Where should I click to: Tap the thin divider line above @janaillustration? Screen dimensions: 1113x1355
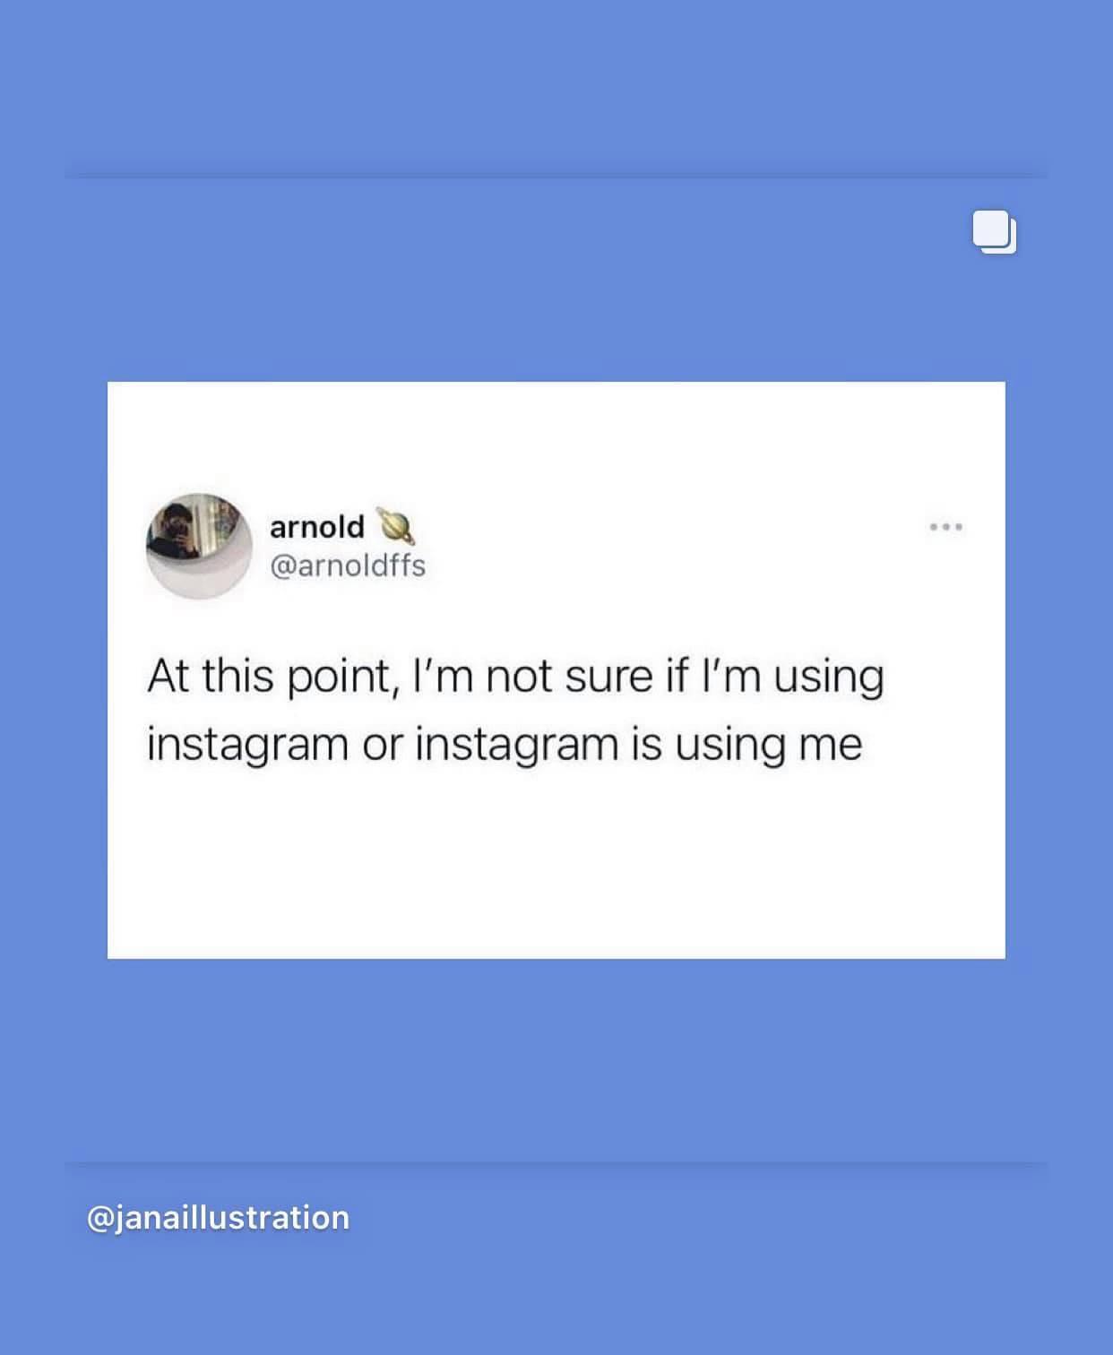pyautogui.click(x=556, y=1164)
